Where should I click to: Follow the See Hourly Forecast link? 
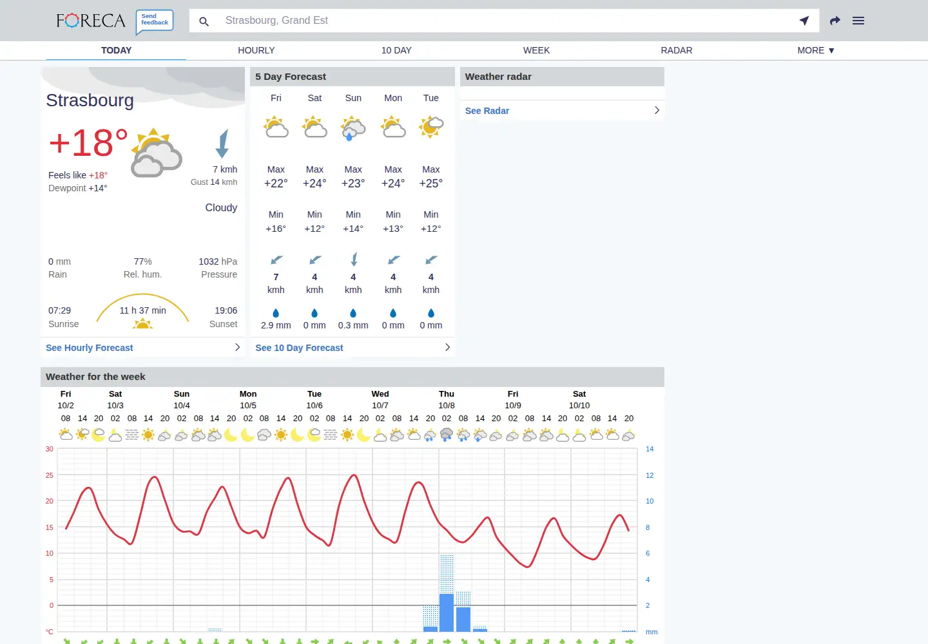click(x=90, y=348)
